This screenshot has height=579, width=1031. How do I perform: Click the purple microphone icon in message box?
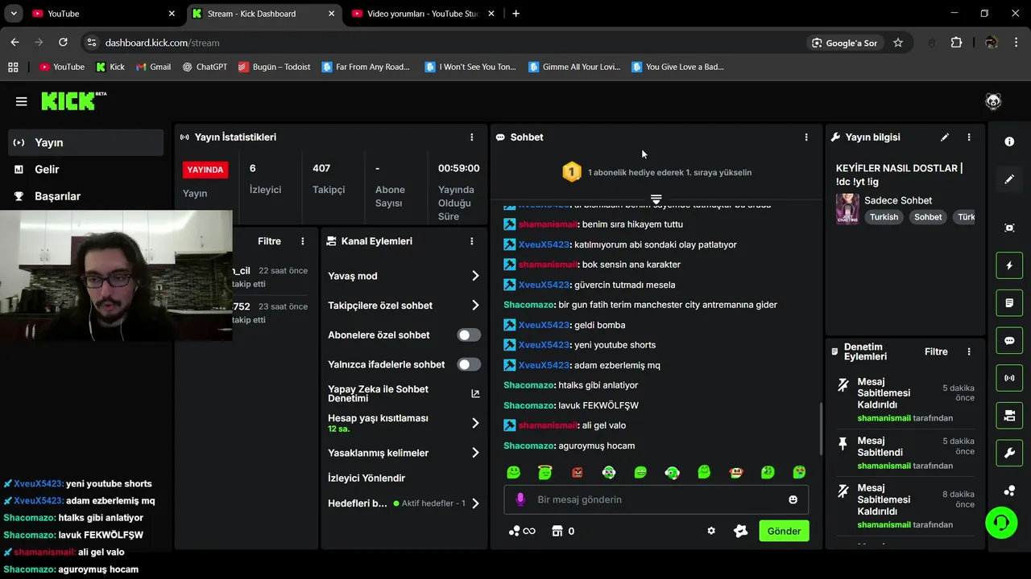coord(520,499)
